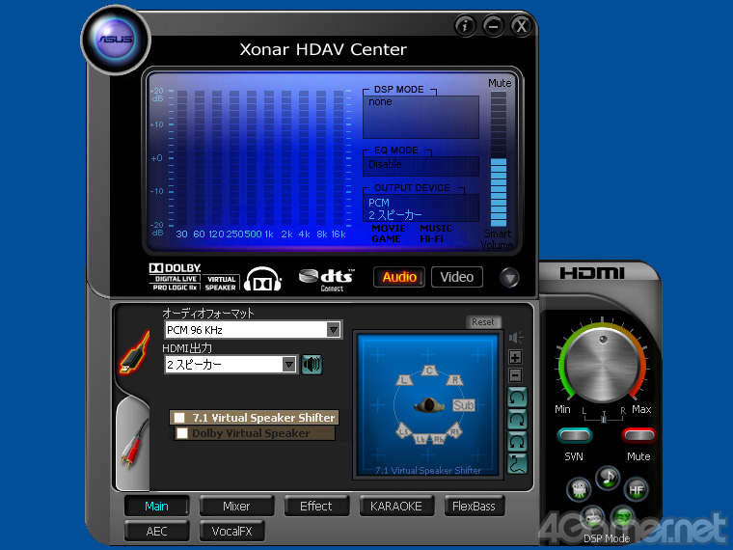This screenshot has height=550, width=733.
Task: Select the Rb back speaker in shifter
Action: 438,439
